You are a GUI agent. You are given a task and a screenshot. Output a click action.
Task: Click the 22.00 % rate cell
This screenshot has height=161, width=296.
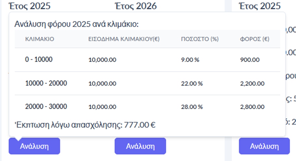pos(192,83)
